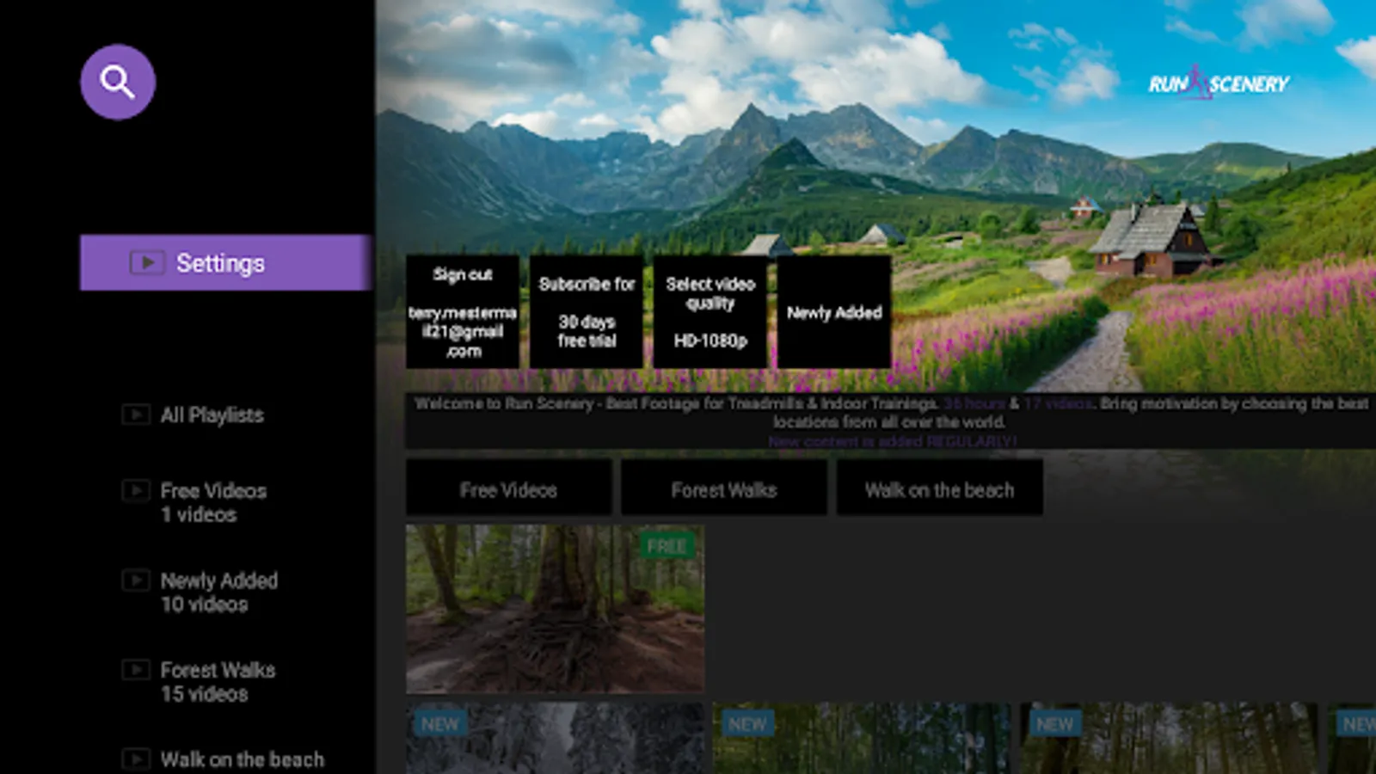Click the FREE badge on the forest thumbnail
The height and width of the screenshot is (774, 1376).
pos(666,546)
